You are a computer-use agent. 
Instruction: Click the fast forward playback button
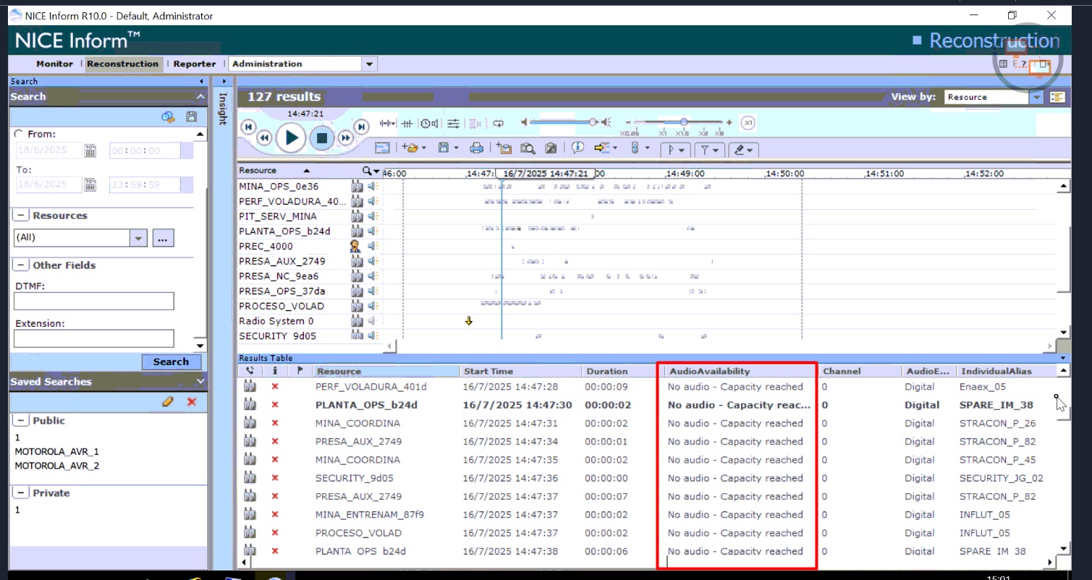click(x=346, y=137)
